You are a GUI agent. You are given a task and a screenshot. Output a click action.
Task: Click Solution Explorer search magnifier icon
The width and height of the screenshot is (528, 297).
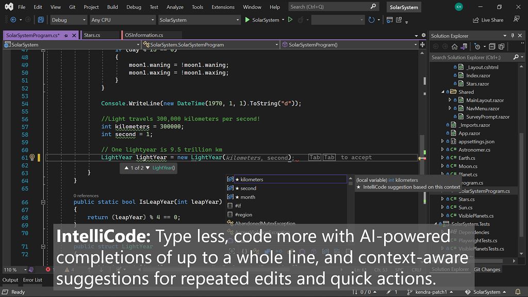[x=516, y=57]
